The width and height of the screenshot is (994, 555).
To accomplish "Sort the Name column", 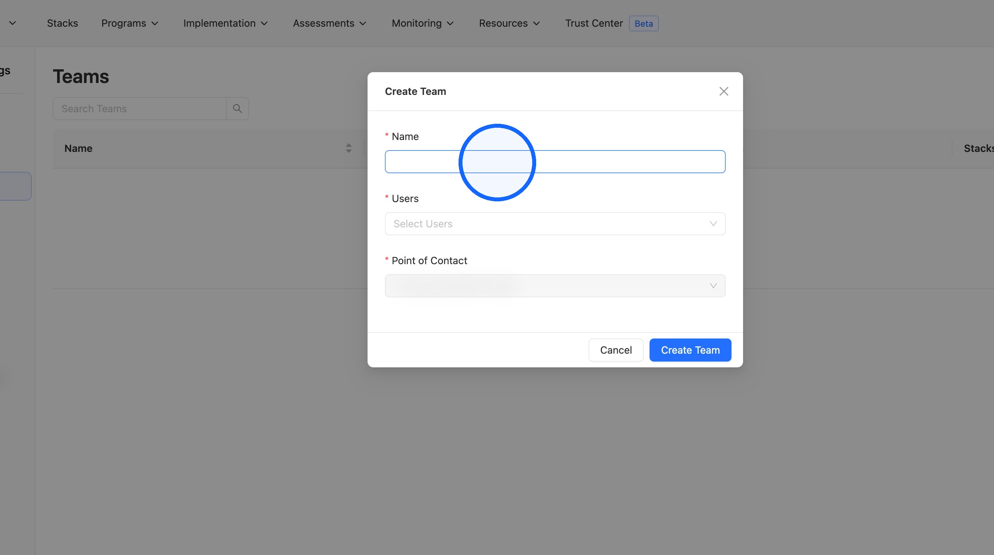I will 348,148.
